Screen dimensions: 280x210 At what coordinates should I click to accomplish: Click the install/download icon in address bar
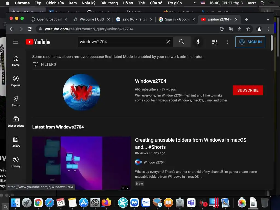point(222,29)
